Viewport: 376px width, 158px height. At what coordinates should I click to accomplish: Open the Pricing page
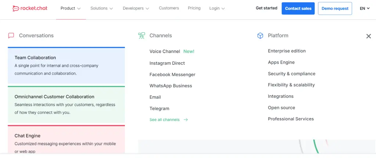click(x=194, y=8)
